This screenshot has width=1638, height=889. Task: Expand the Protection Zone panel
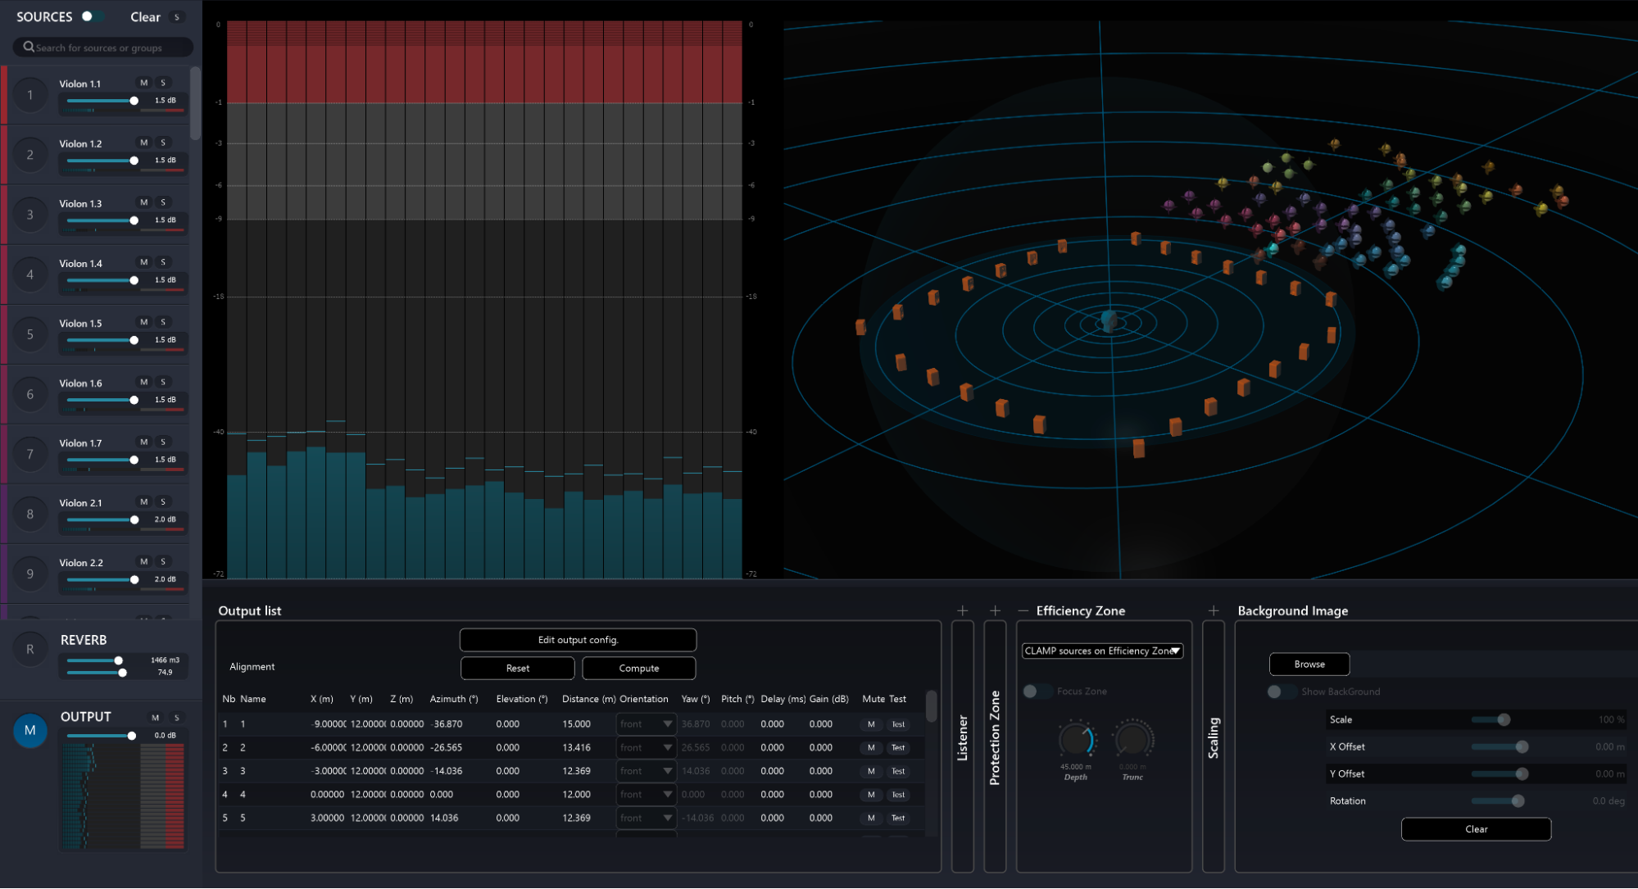(x=995, y=610)
